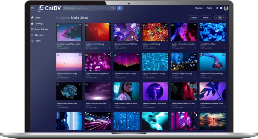Open three-dot menu for abstract-air-cloud-36464.jpg

110,47
